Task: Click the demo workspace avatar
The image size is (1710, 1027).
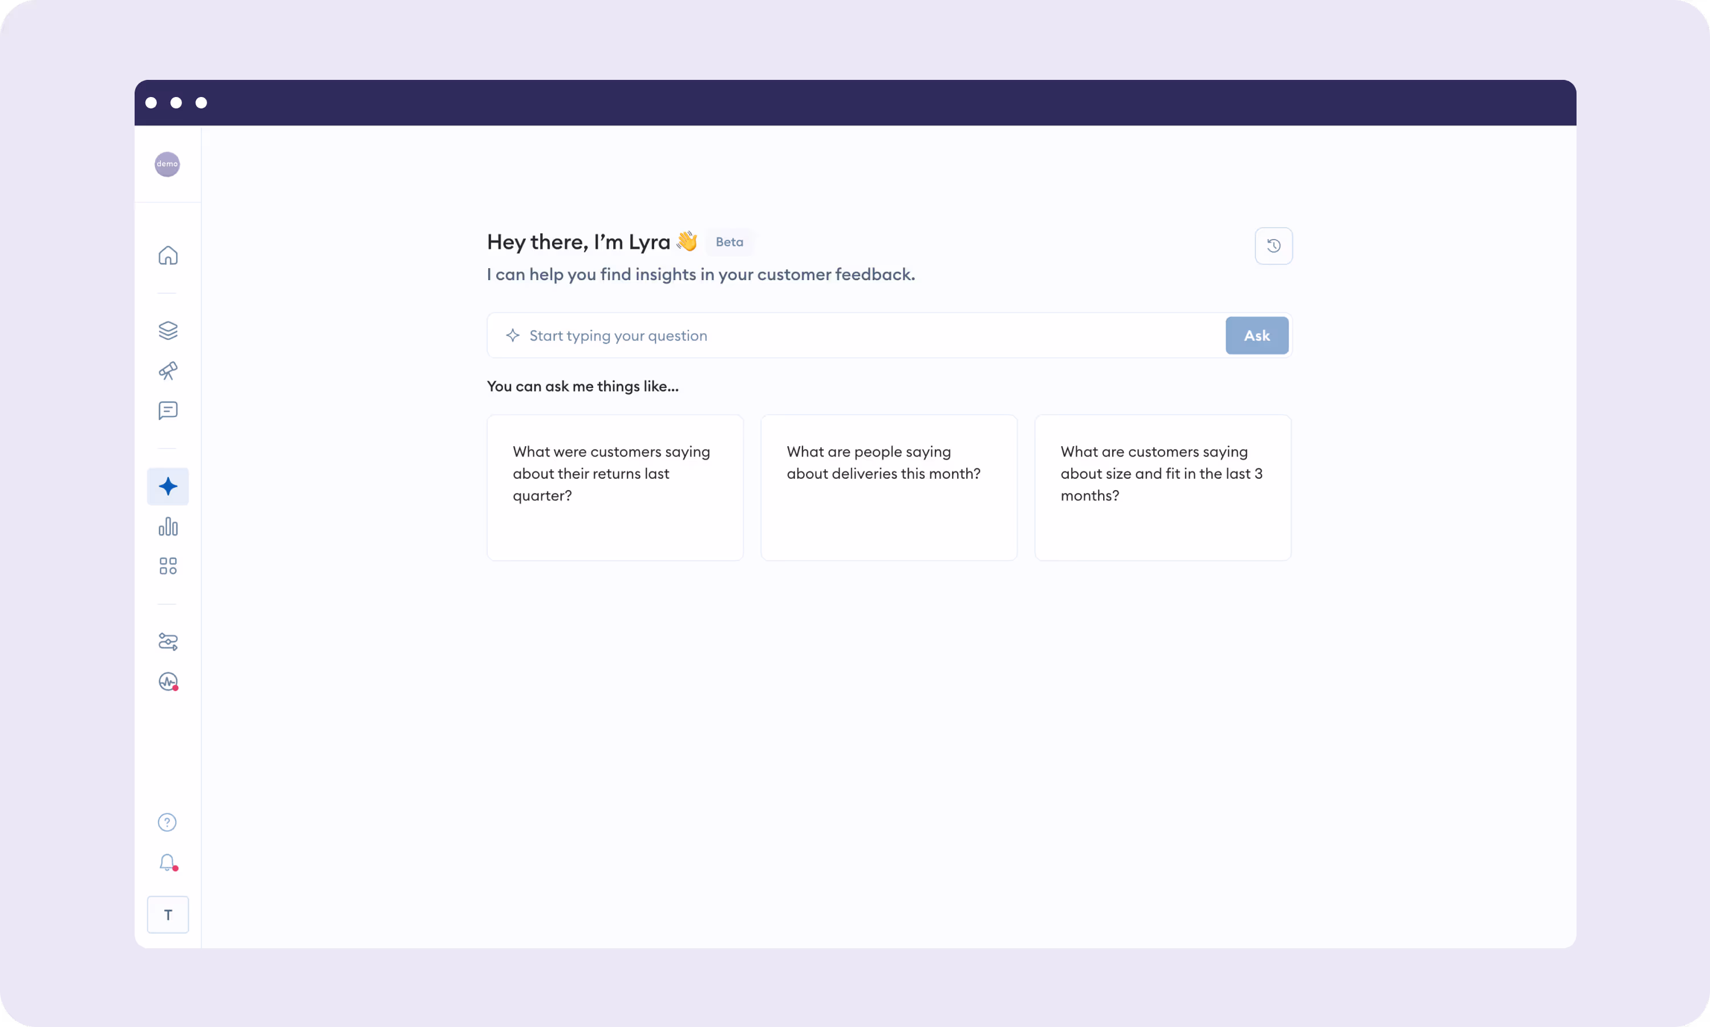Action: click(167, 164)
